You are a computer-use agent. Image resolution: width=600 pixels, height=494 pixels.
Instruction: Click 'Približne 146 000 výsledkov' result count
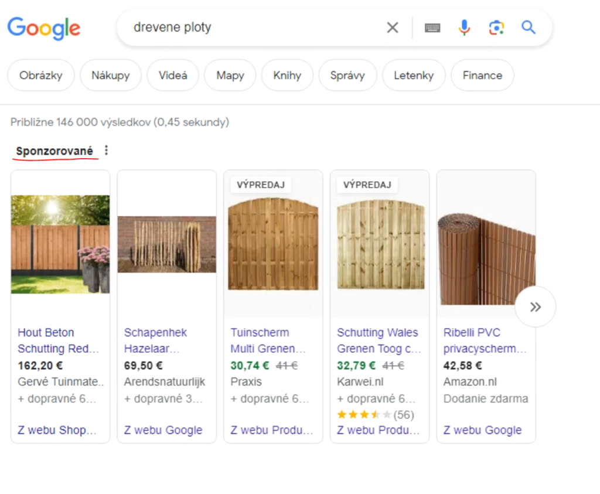point(120,122)
